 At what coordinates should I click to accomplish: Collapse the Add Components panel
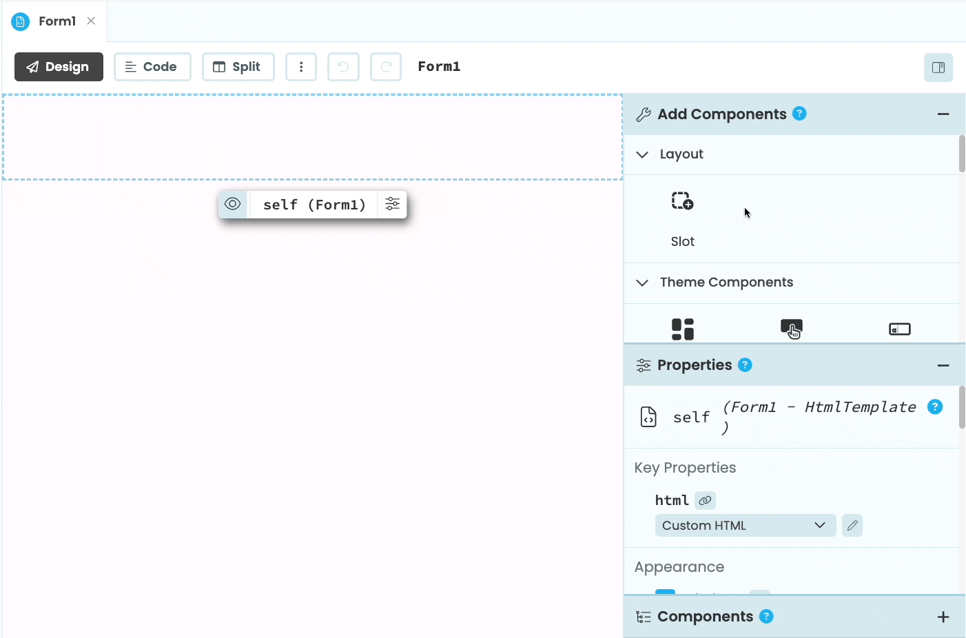[x=944, y=114]
